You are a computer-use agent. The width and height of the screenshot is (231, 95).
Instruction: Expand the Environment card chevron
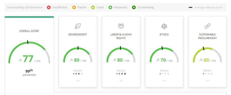(78, 81)
